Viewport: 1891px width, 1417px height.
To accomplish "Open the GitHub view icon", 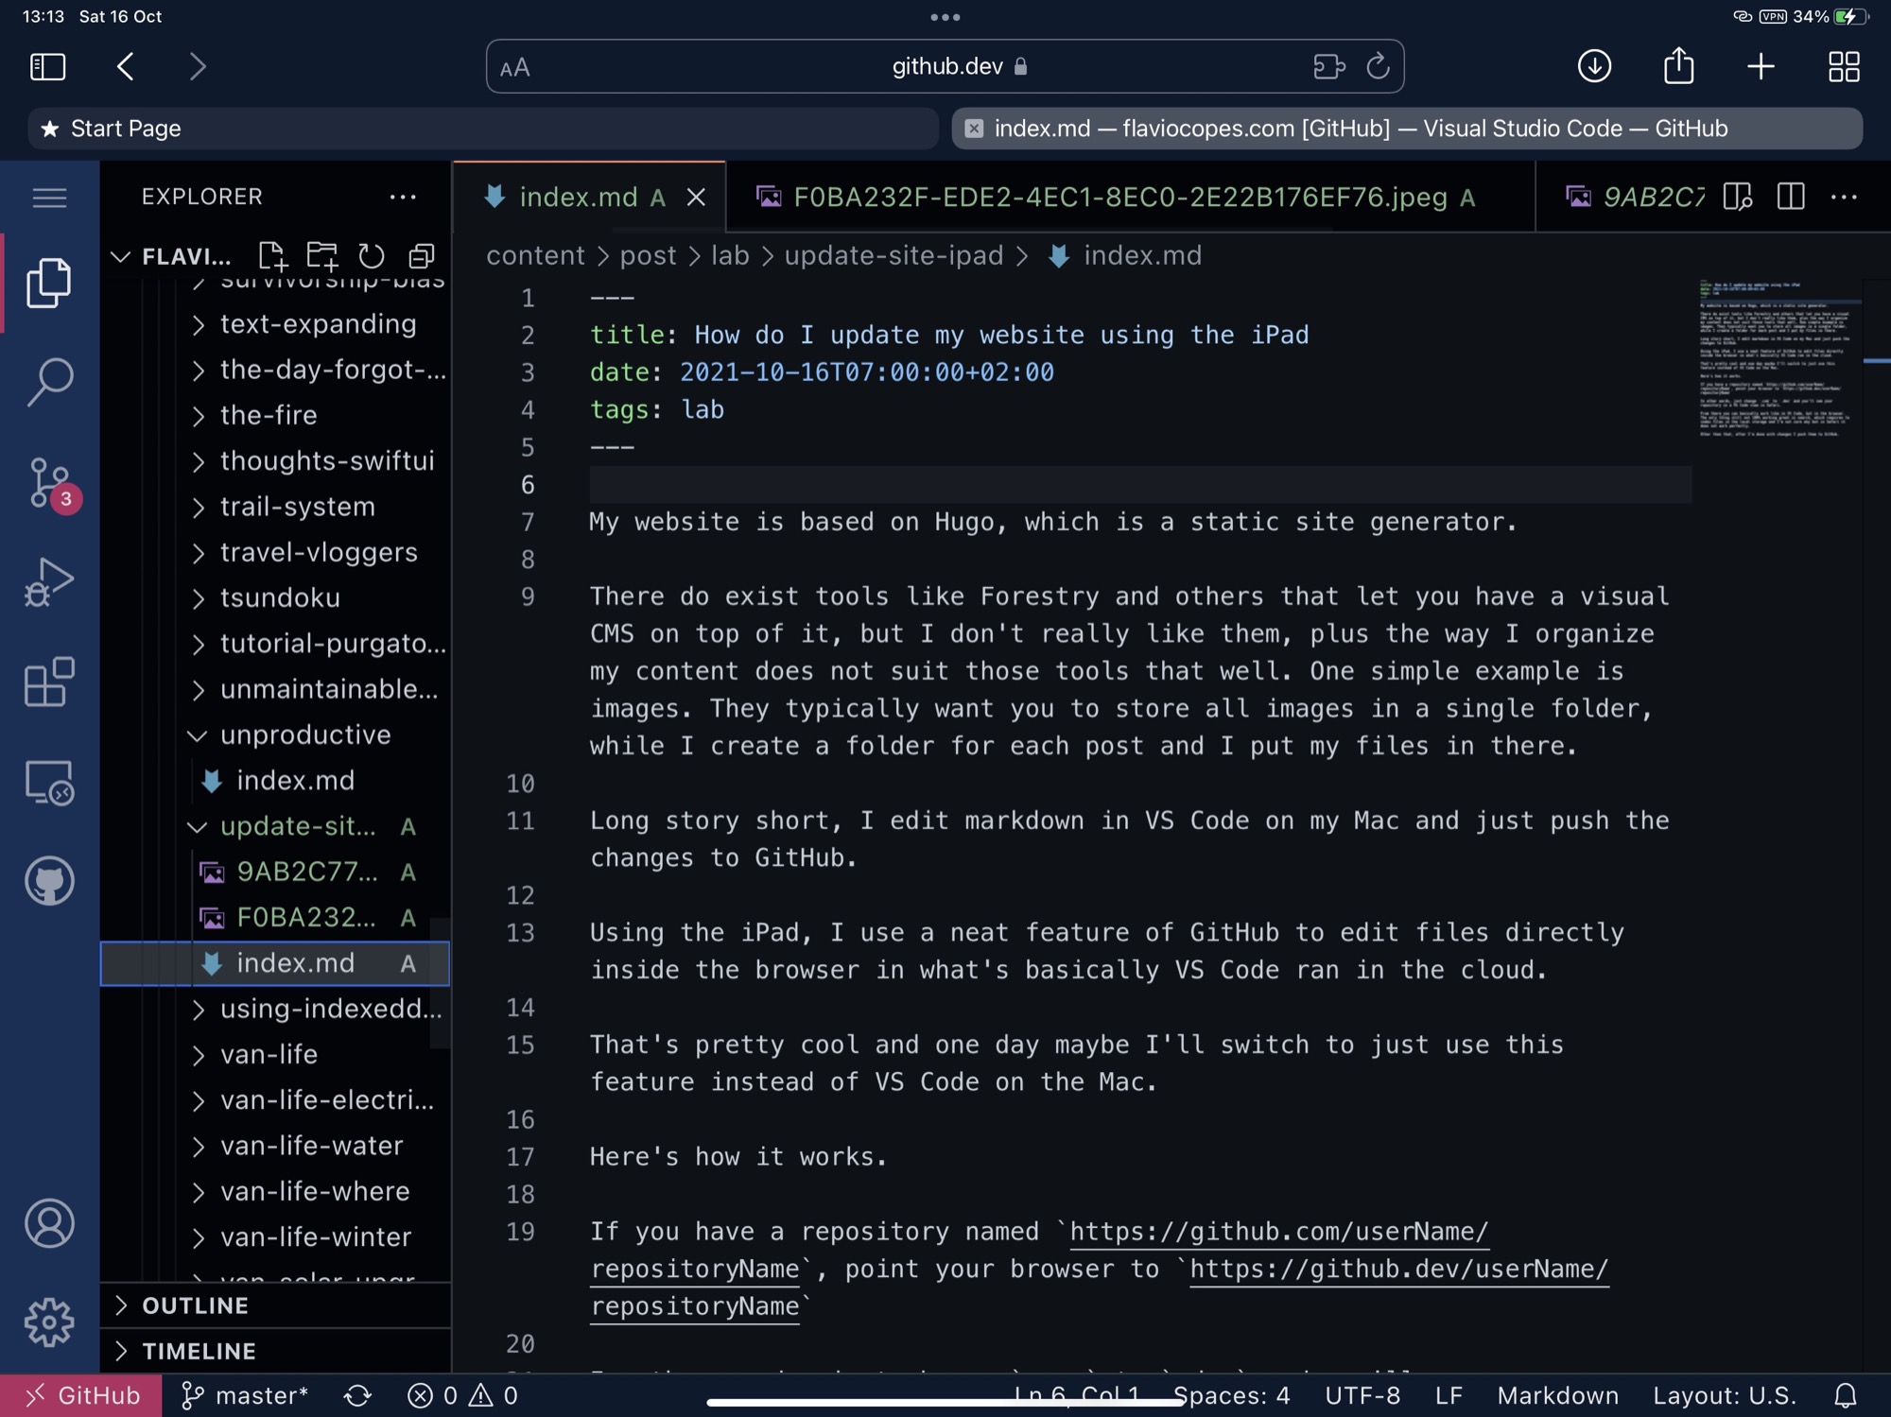I will click(x=49, y=881).
